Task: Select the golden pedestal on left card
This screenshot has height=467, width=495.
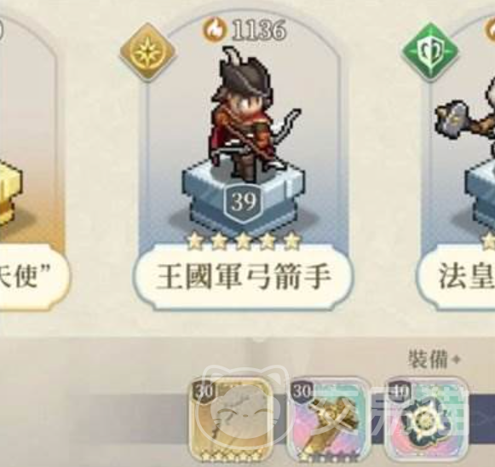Action: pos(10,193)
